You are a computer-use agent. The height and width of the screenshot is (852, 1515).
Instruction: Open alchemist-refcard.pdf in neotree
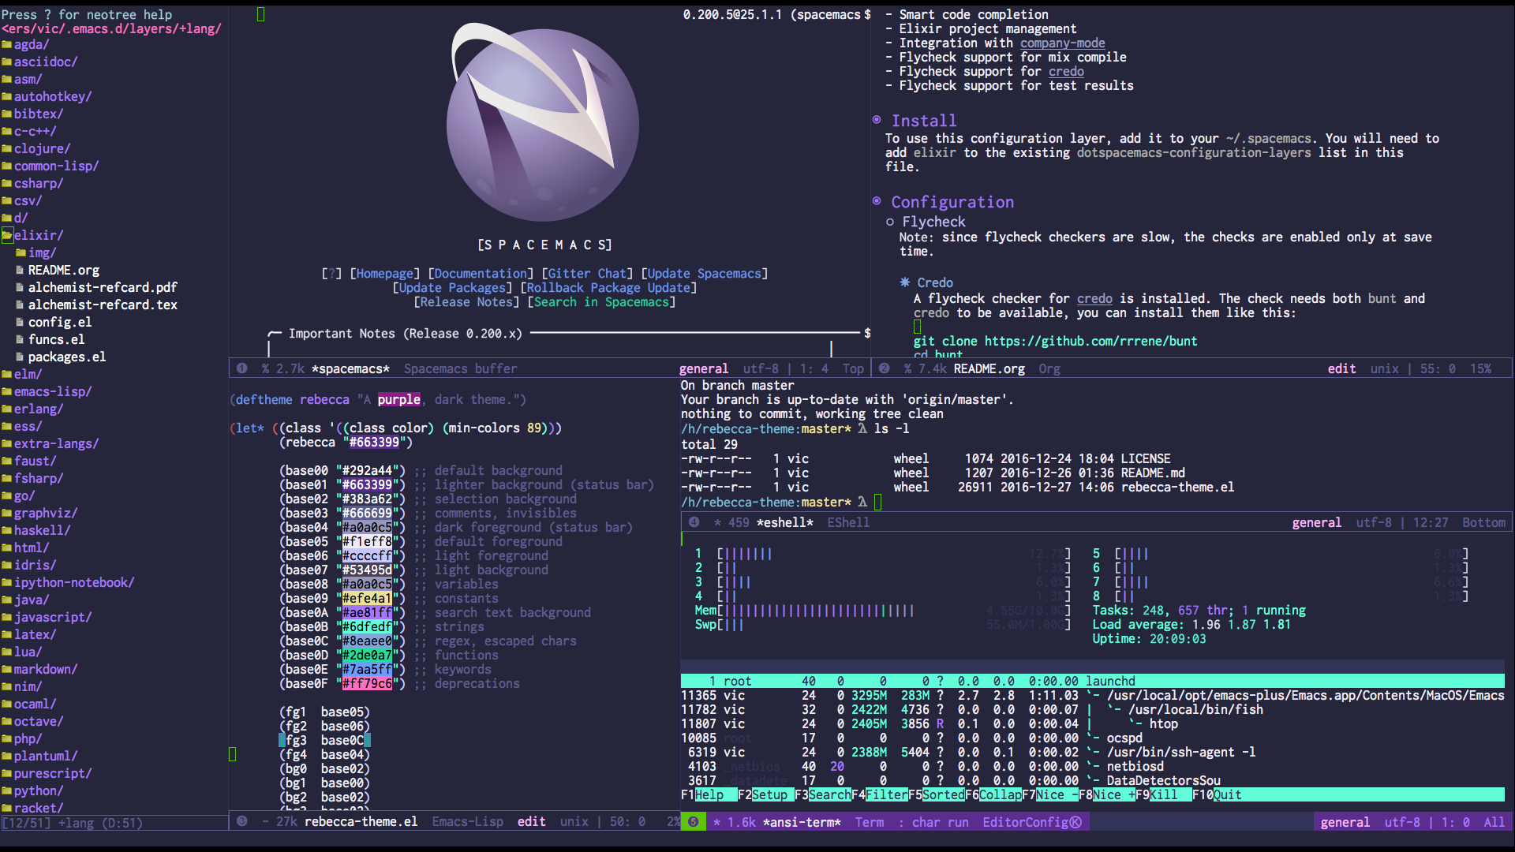click(x=103, y=288)
